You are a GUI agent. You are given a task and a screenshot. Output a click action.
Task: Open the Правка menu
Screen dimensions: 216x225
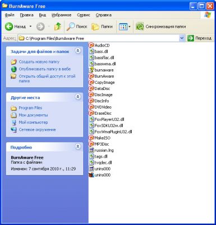(26, 15)
